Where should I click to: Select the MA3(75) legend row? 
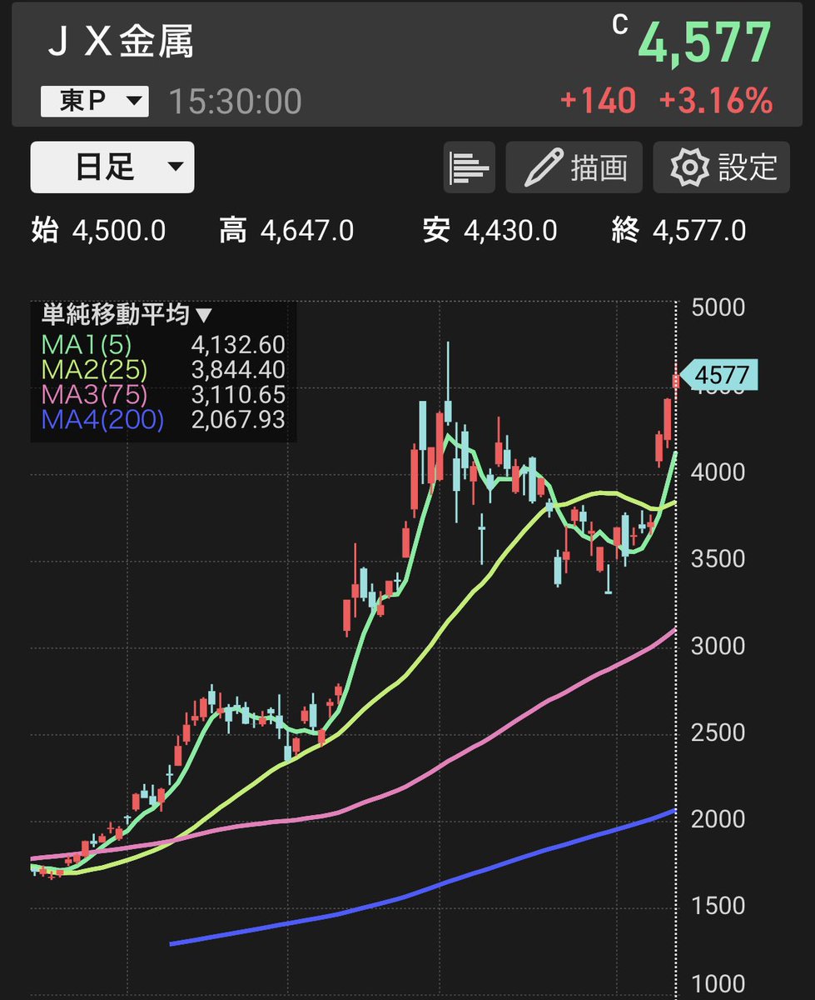click(162, 394)
